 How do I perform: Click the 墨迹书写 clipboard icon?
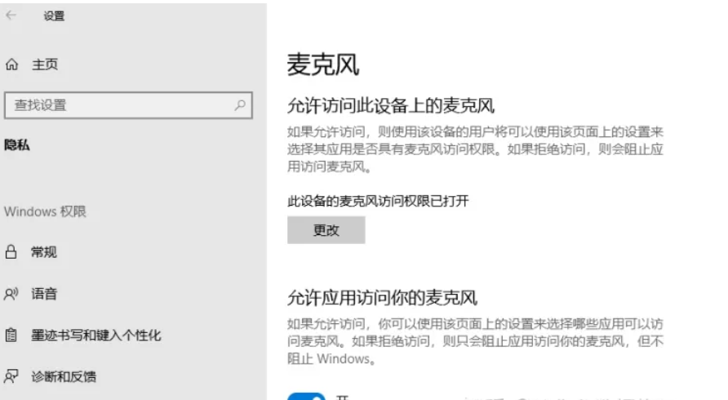point(11,335)
